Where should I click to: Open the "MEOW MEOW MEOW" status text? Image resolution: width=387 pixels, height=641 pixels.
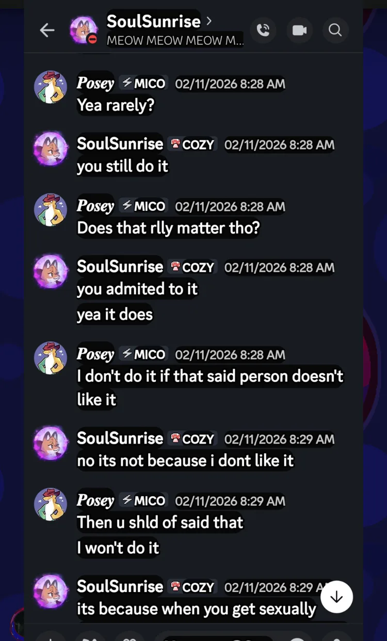(175, 40)
